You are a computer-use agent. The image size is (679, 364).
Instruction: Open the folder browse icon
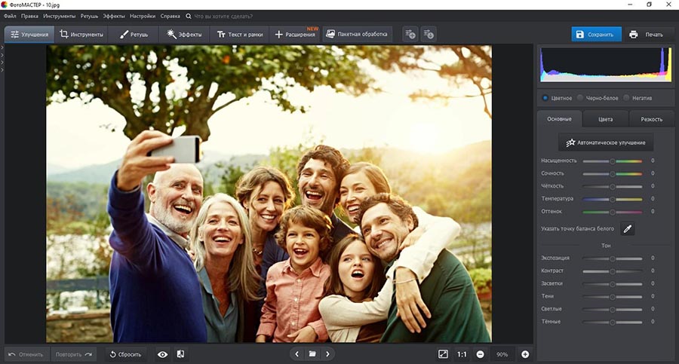click(x=312, y=354)
